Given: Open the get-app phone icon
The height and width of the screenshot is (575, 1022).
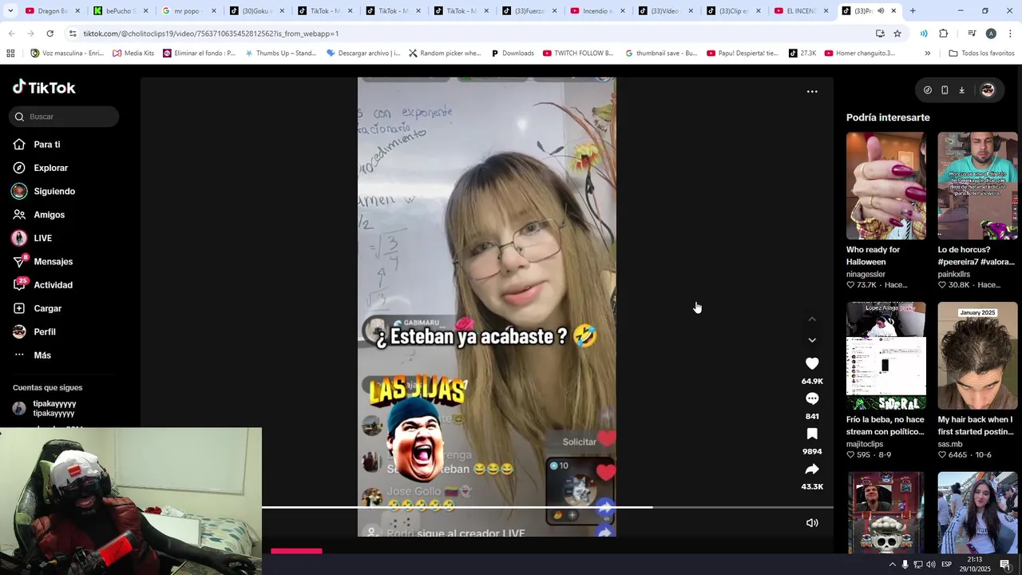Looking at the screenshot, I should [945, 90].
